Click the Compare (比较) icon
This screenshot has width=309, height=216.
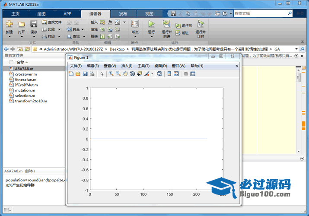click(x=44, y=29)
